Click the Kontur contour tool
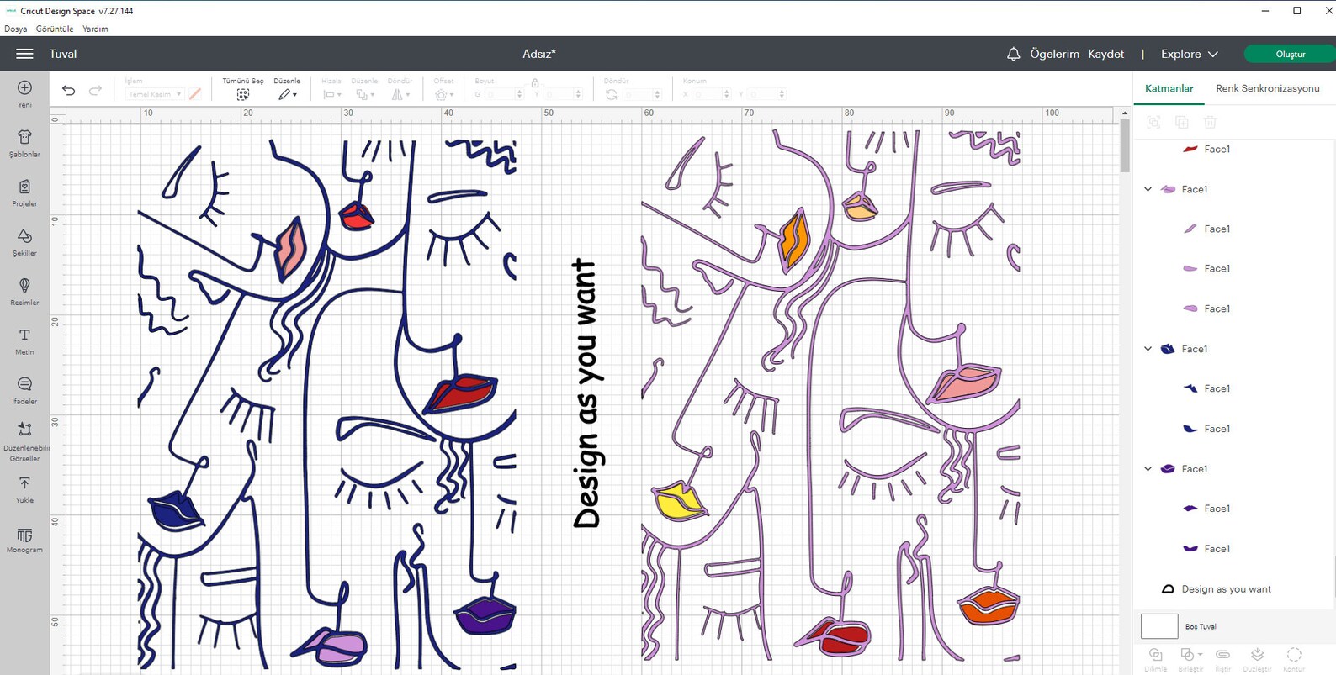Screen dimensions: 1336x675 (x=1294, y=659)
